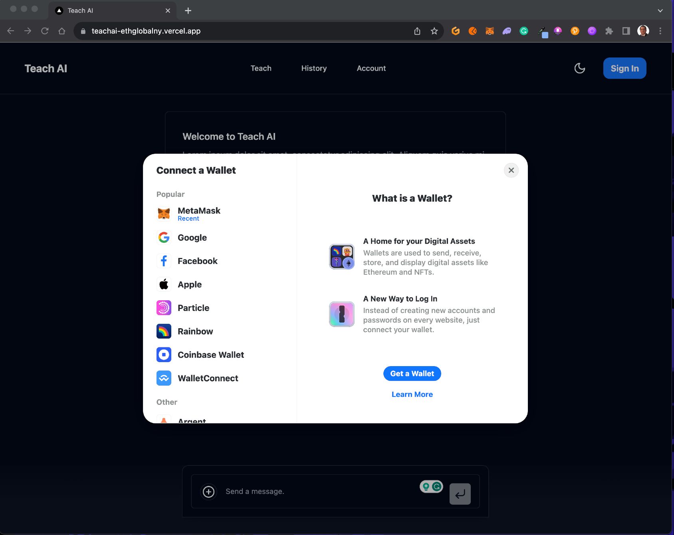Pick the Facebook logo icon
Image resolution: width=674 pixels, height=535 pixels.
coord(164,261)
